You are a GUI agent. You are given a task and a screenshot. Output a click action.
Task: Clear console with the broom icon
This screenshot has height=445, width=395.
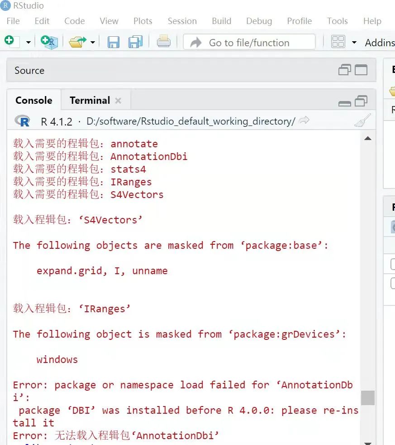click(x=362, y=121)
